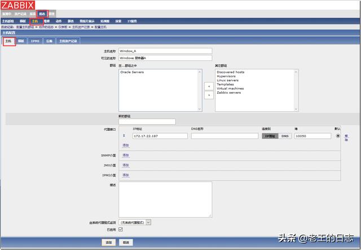Viewport: 361px width, 250px height.
Task: Click the Host name field containing Window_A
Action: (165, 51)
